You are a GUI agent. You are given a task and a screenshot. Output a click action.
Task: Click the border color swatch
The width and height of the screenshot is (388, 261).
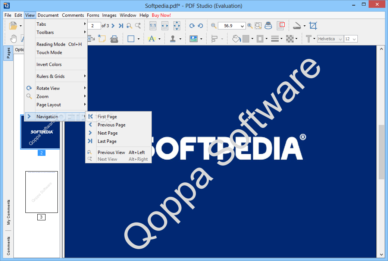point(260,39)
